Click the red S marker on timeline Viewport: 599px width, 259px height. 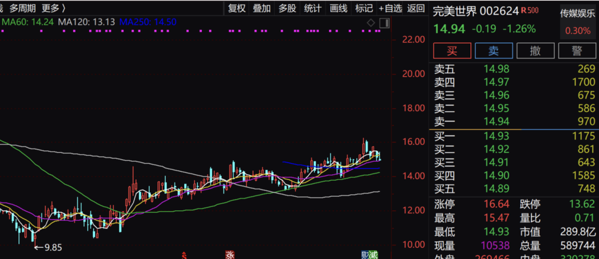pyautogui.click(x=184, y=255)
